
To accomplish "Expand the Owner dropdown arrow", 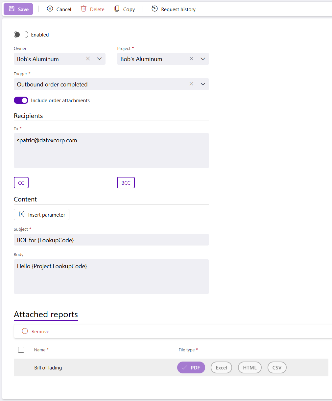I will (100, 59).
